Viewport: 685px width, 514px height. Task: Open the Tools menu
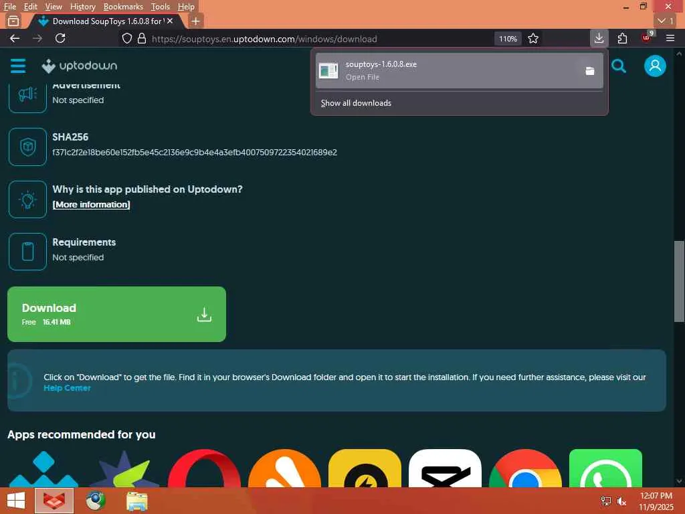coord(161,7)
